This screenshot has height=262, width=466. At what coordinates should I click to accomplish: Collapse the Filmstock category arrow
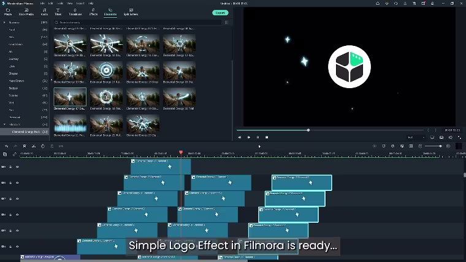pos(4,124)
